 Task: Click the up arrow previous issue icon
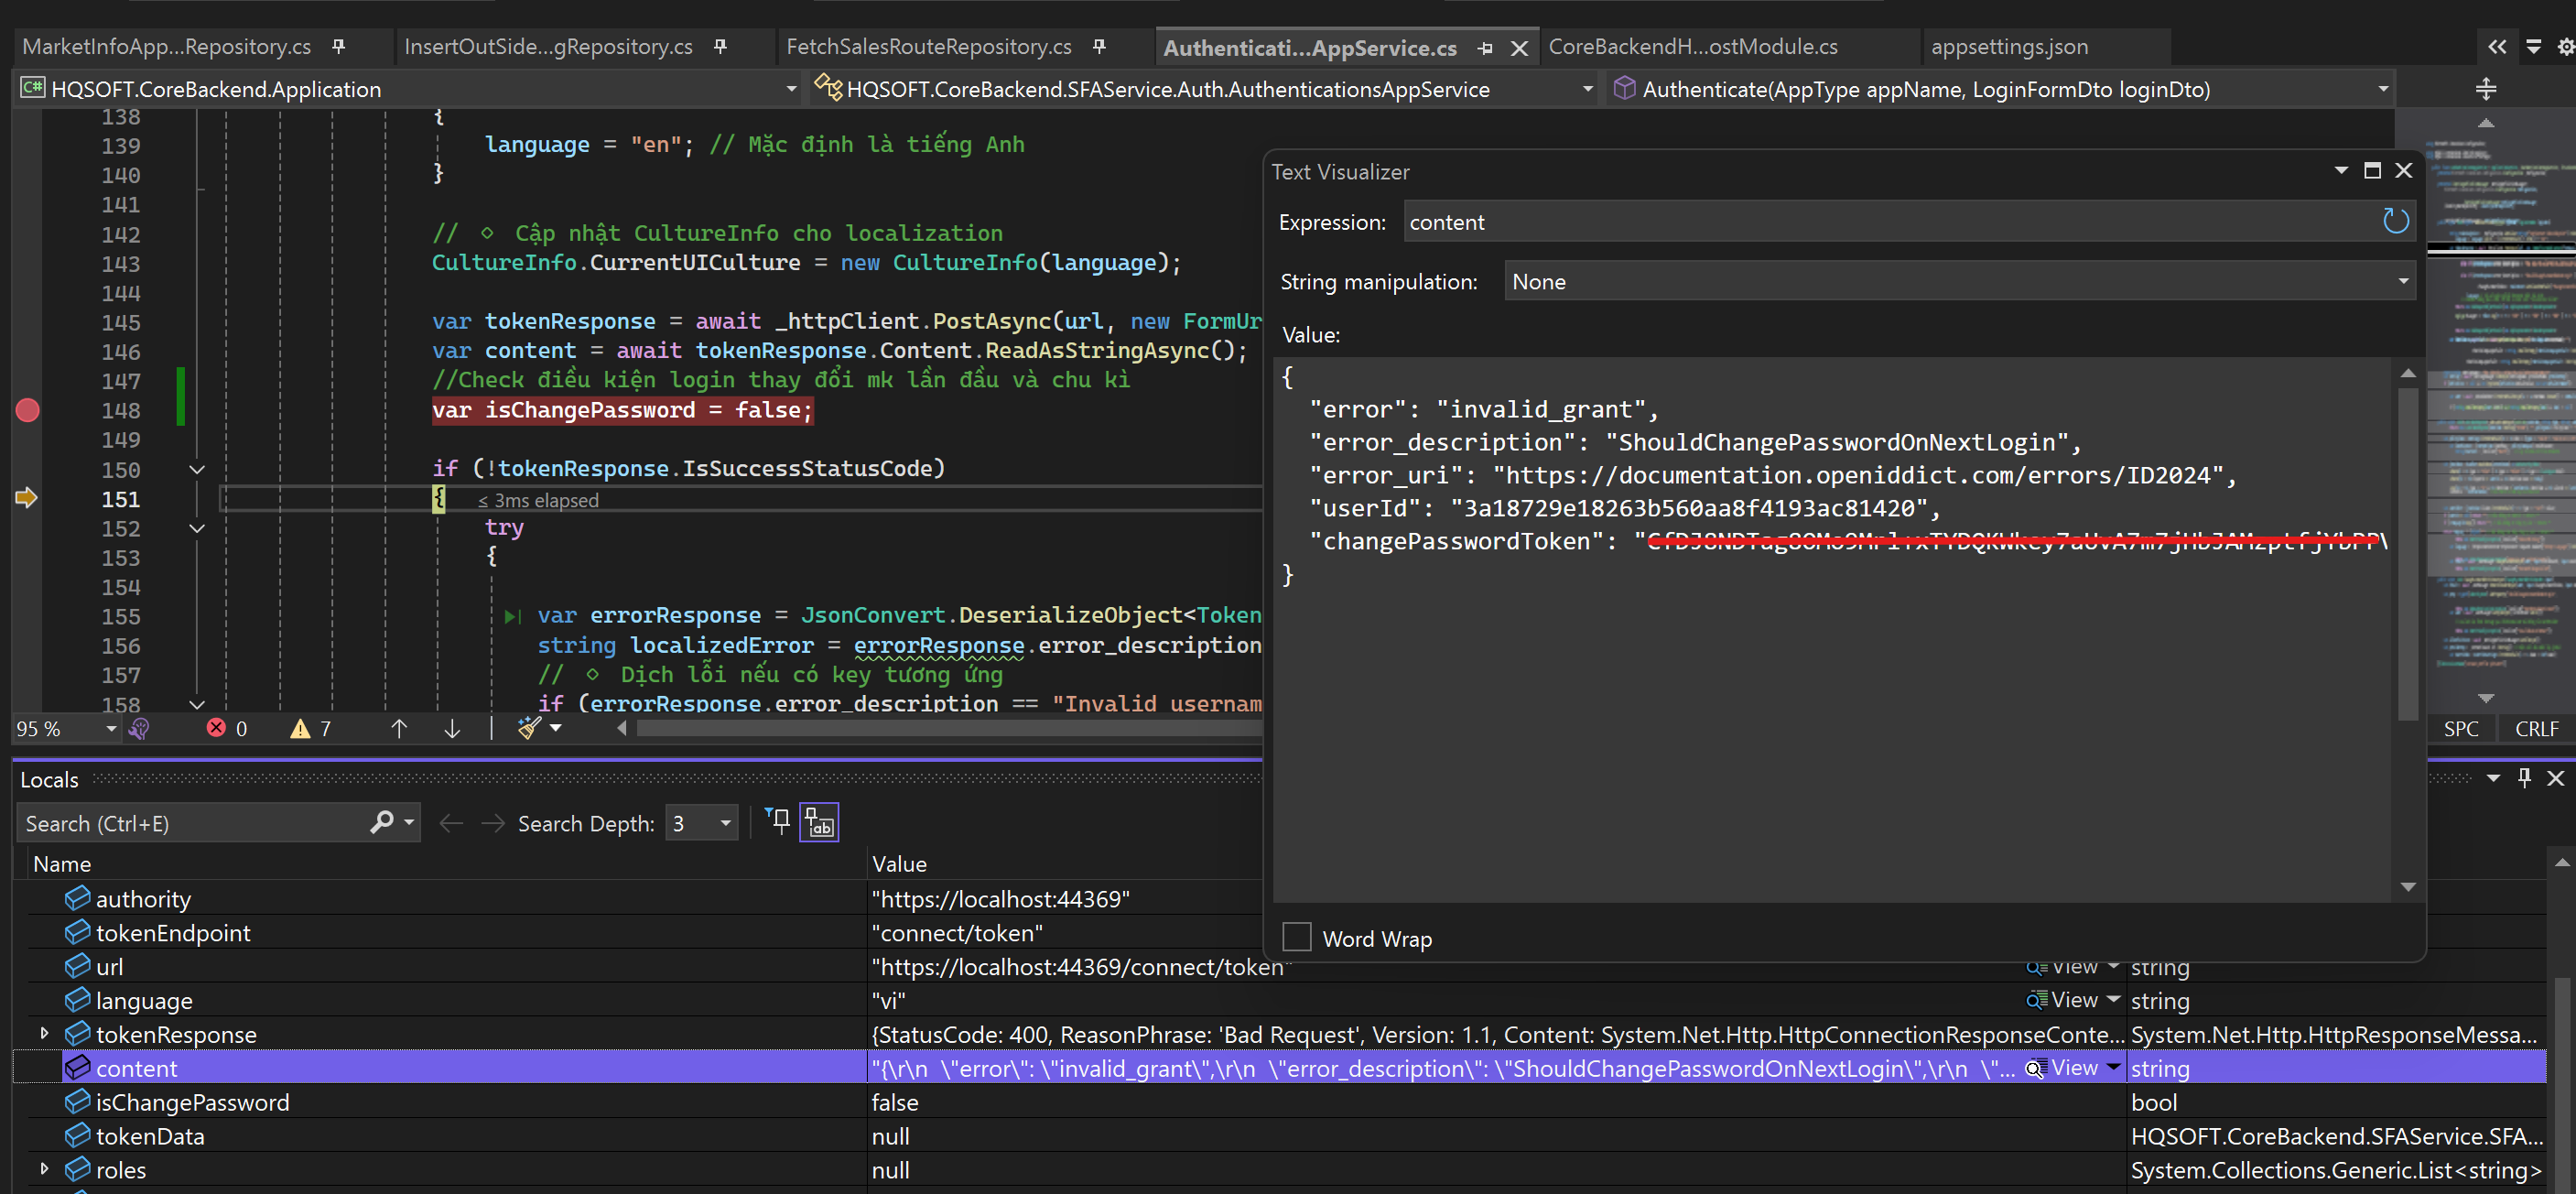click(x=399, y=728)
